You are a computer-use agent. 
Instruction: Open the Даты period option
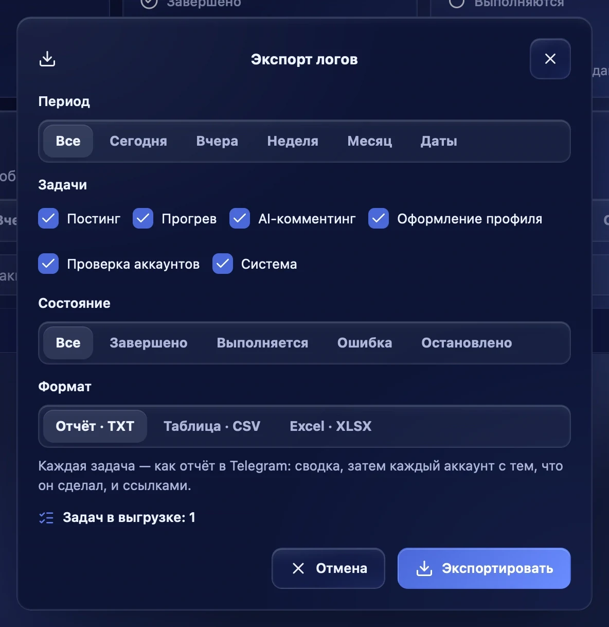click(439, 141)
